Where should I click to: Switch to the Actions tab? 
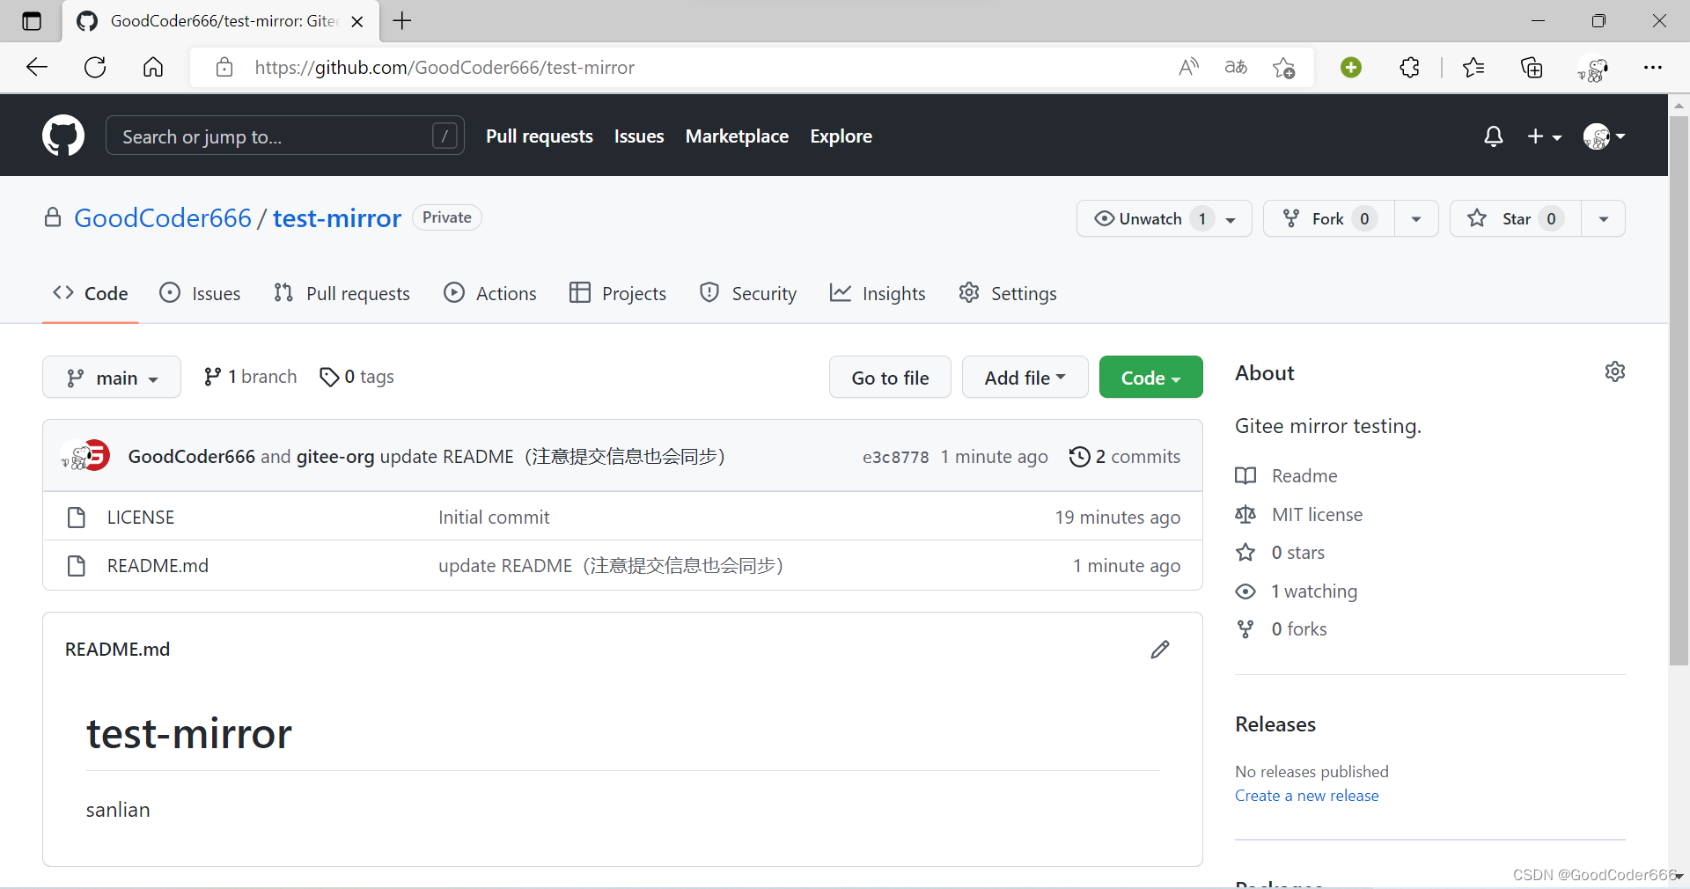490,293
